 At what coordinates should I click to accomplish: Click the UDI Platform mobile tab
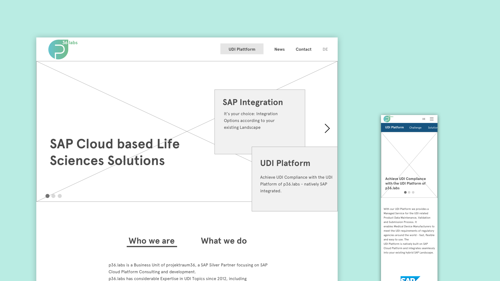coord(394,127)
